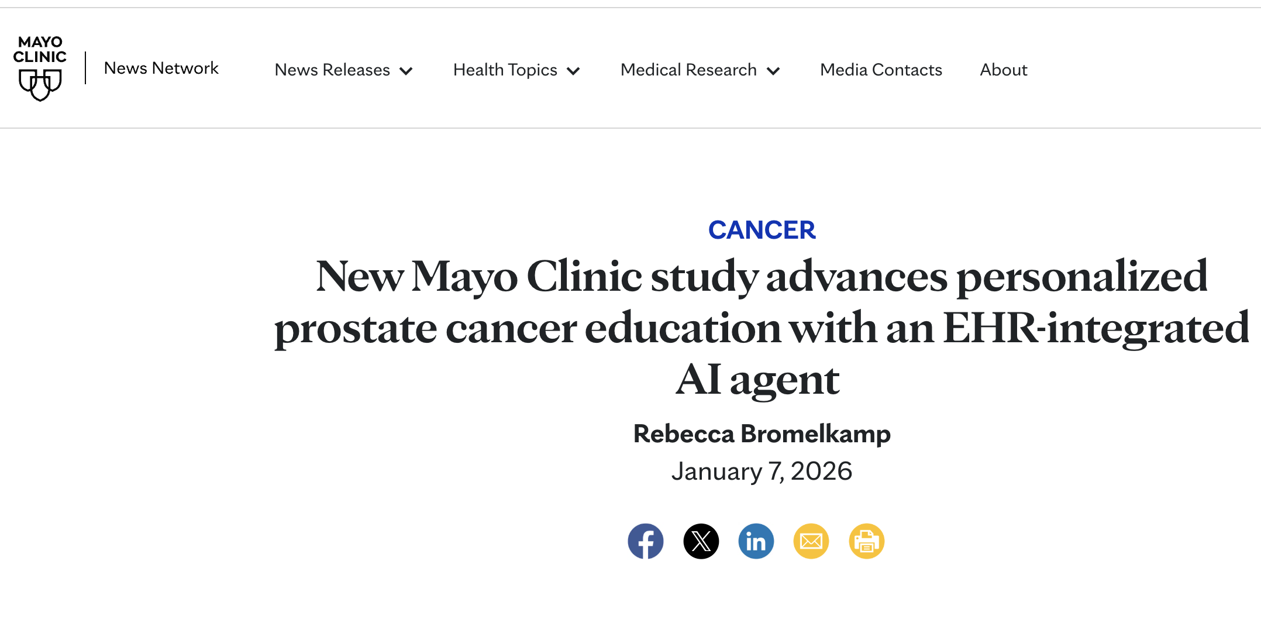The image size is (1261, 640).
Task: Select the Medical Research menu label
Action: 687,70
